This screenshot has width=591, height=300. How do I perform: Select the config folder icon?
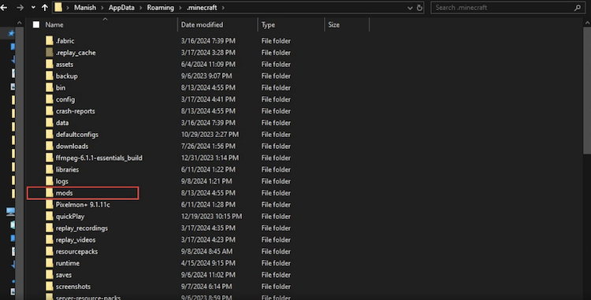point(50,99)
